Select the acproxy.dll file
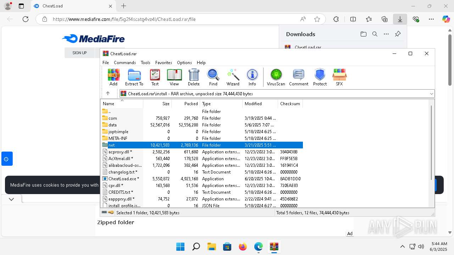Image resolution: width=454 pixels, height=255 pixels. [x=202, y=152]
